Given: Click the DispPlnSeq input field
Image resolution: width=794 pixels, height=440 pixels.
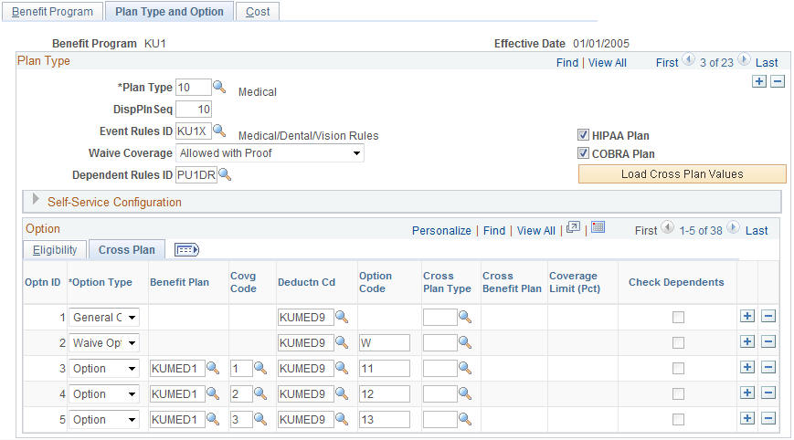Looking at the screenshot, I should pyautogui.click(x=194, y=110).
